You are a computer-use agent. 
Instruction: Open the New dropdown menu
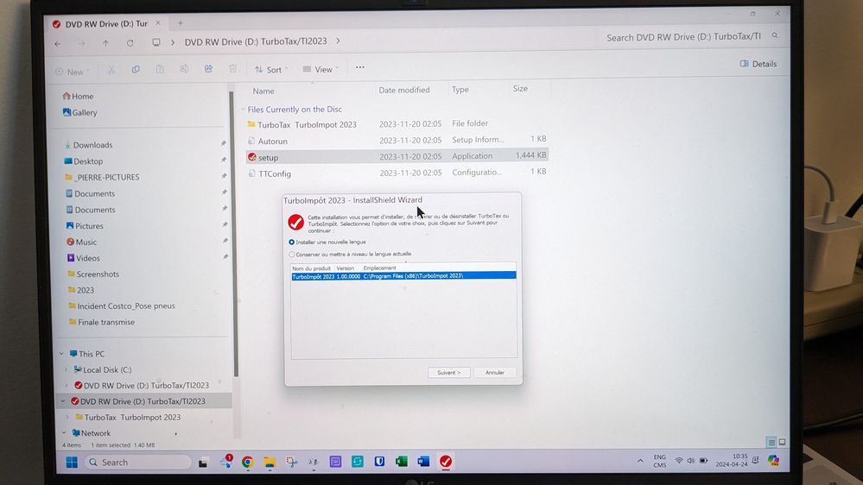[x=72, y=72]
